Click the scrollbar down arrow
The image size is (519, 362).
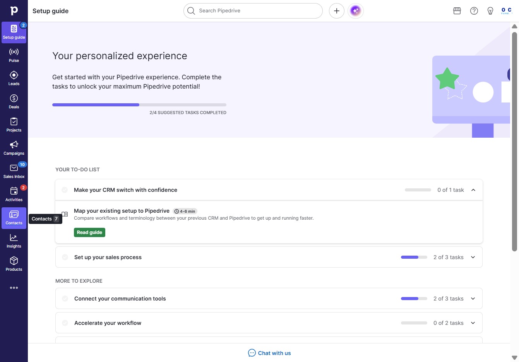(x=514, y=358)
